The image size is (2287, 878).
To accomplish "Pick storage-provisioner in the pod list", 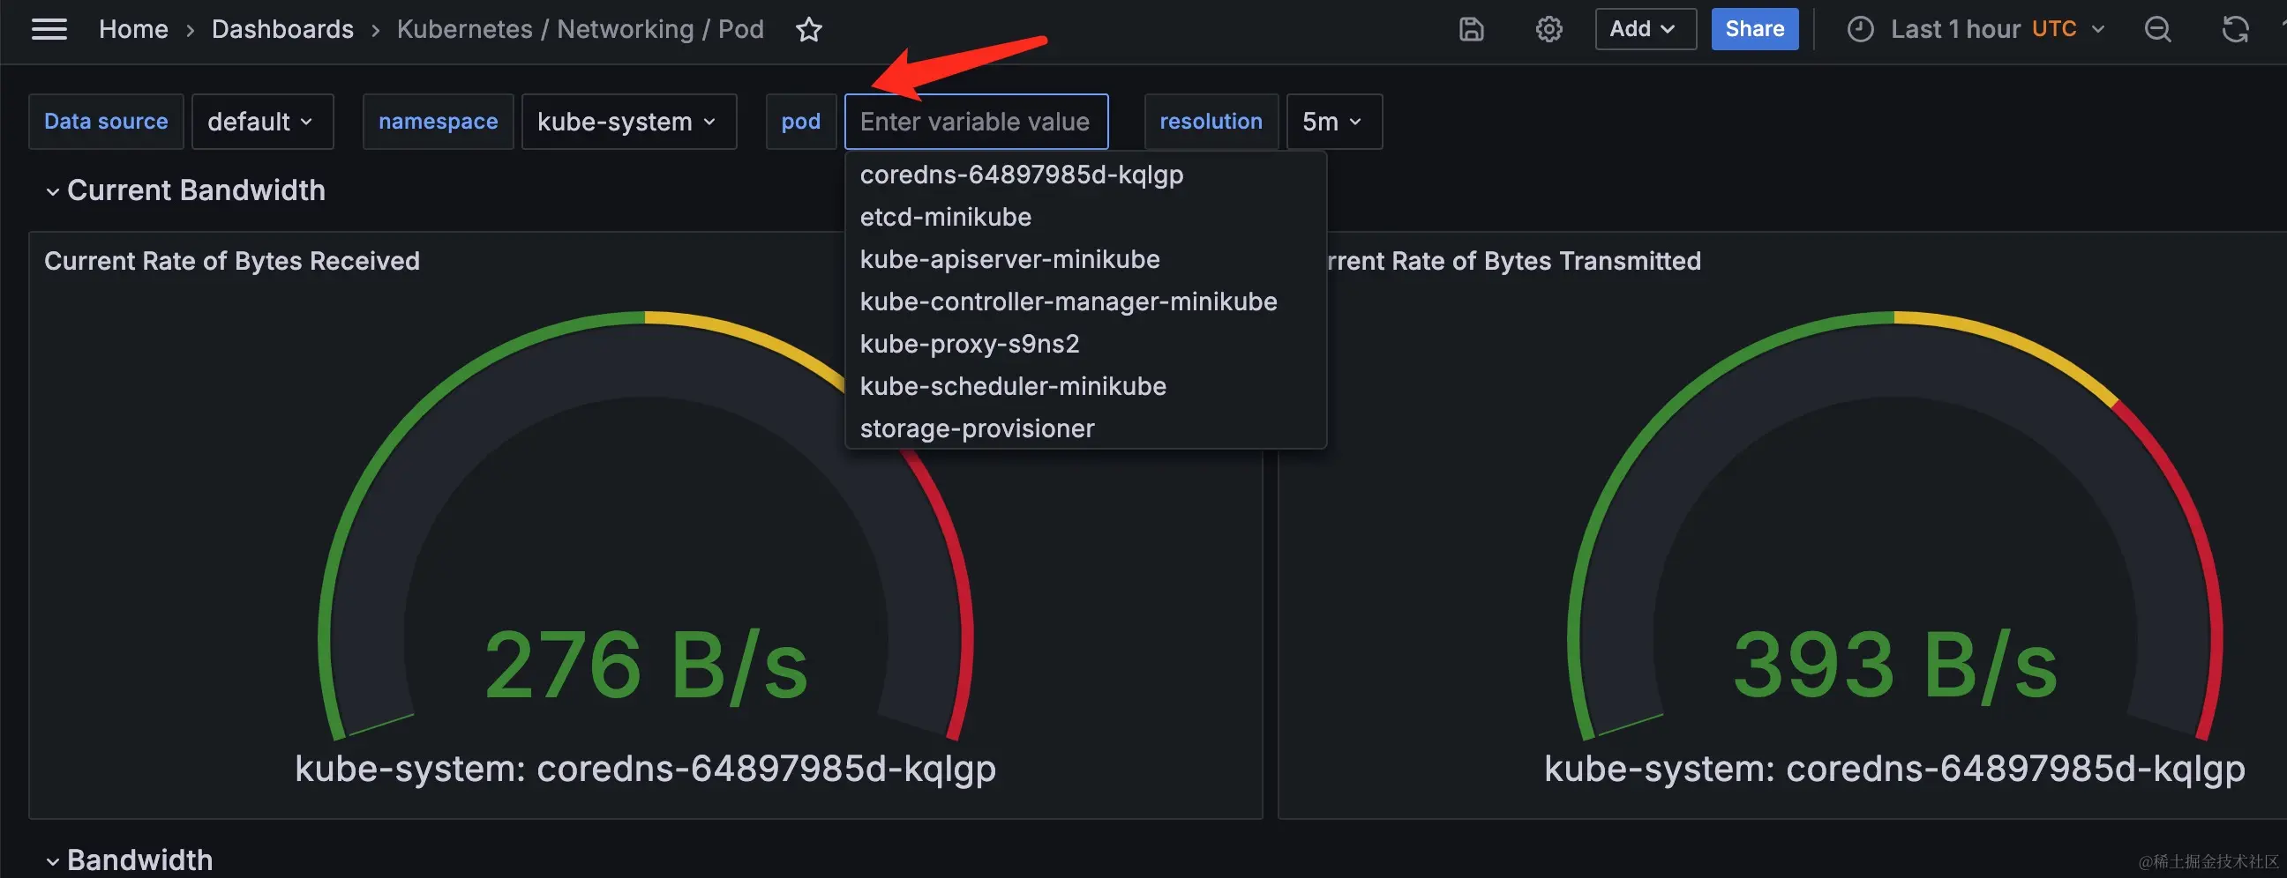I will (977, 429).
